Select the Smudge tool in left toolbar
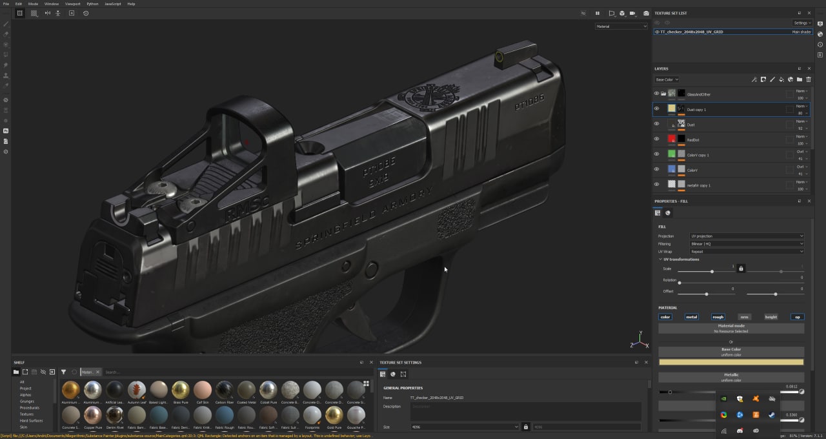 [x=6, y=65]
